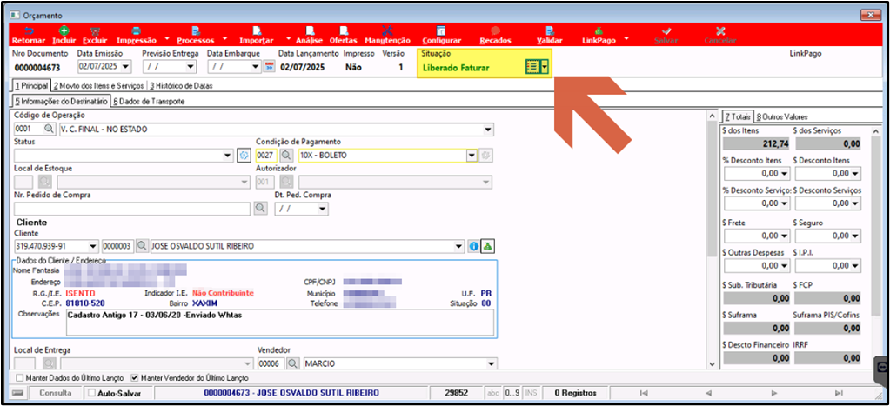The width and height of the screenshot is (890, 406).
Task: Click the Nr. Pedido de Compra input field
Action: pyautogui.click(x=132, y=210)
